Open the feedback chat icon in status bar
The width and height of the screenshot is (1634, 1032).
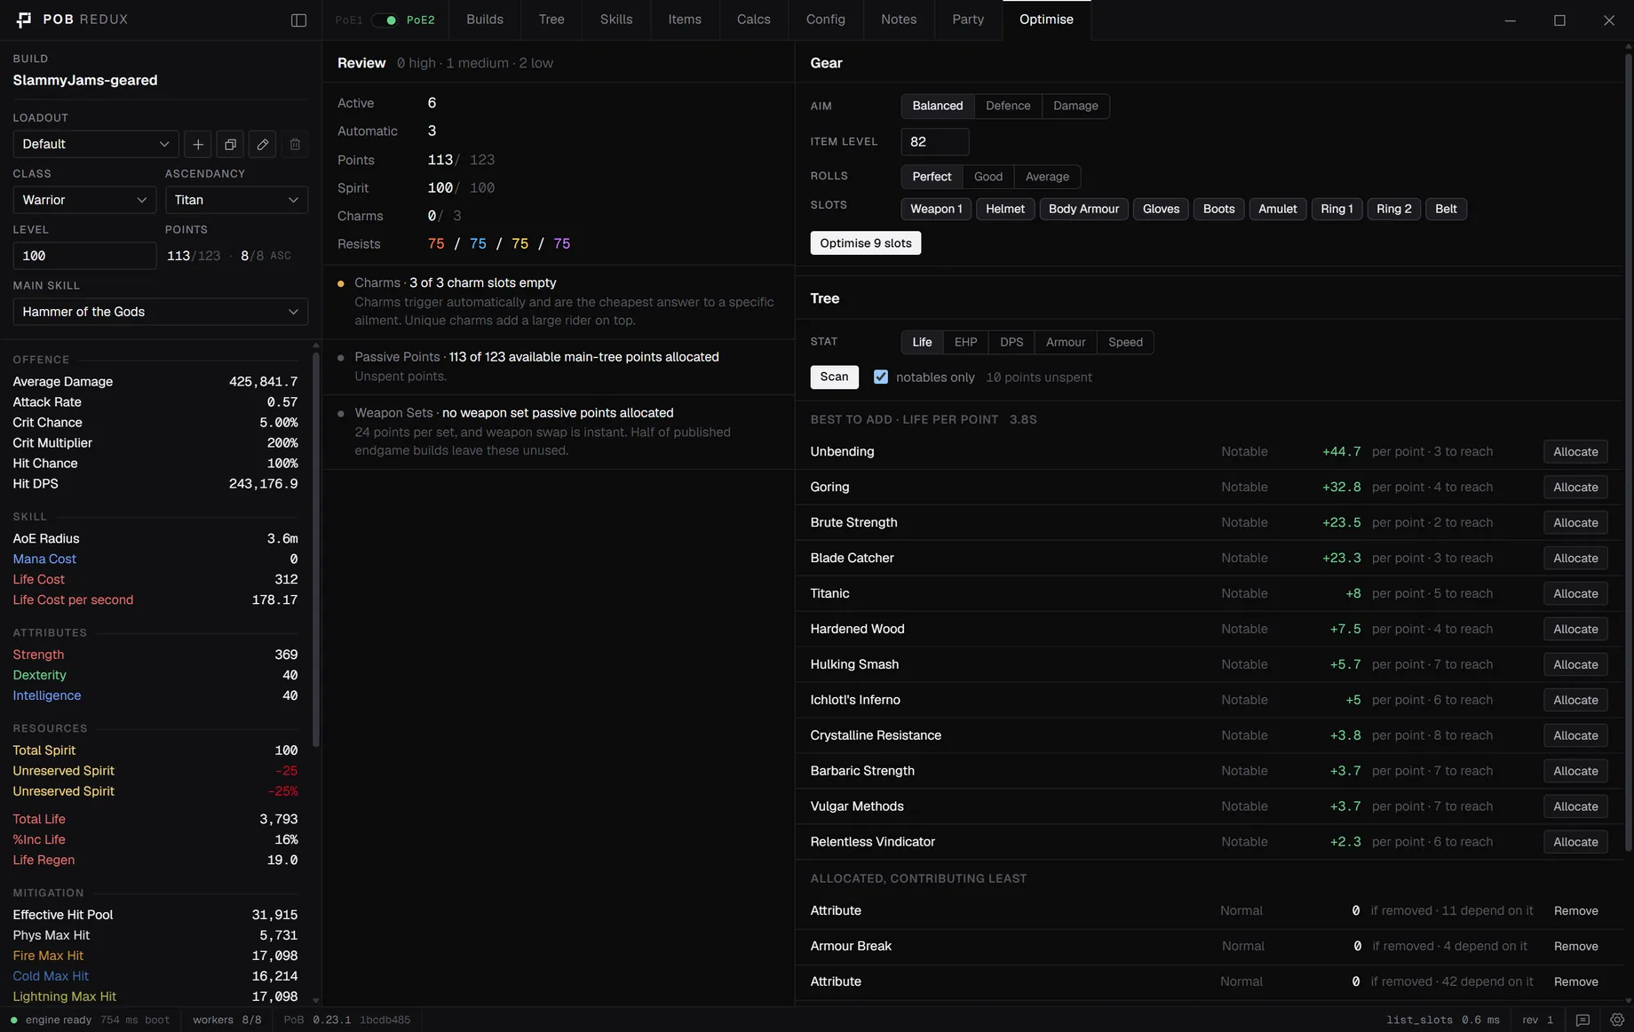coord(1582,1020)
